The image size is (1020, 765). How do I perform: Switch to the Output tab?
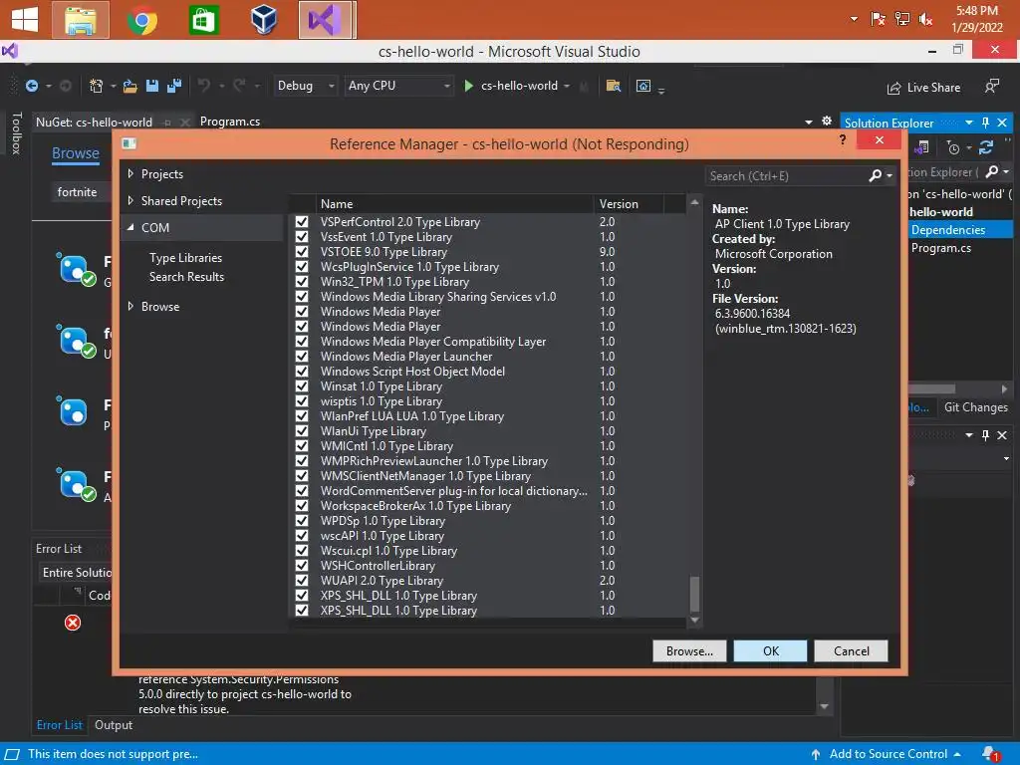coord(114,725)
